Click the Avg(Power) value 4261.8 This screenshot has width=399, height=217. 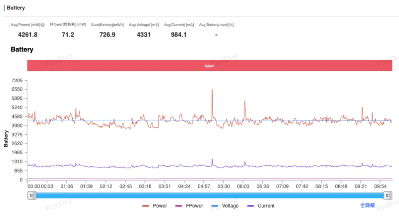28,35
